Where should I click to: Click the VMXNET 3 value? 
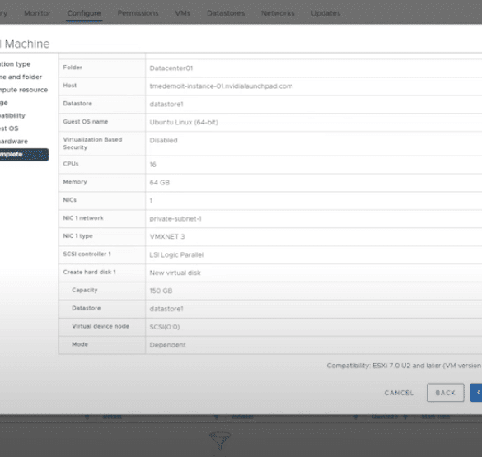click(x=167, y=236)
